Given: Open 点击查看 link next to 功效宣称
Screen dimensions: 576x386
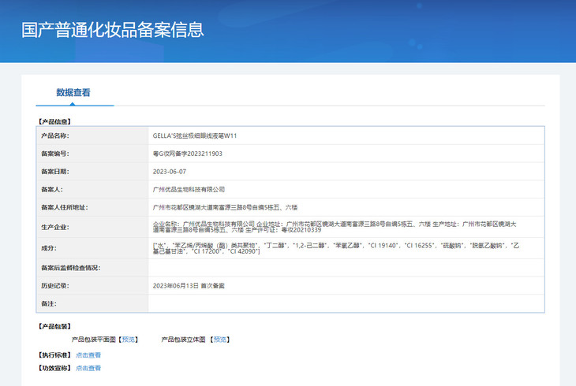Looking at the screenshot, I should click(x=88, y=368).
